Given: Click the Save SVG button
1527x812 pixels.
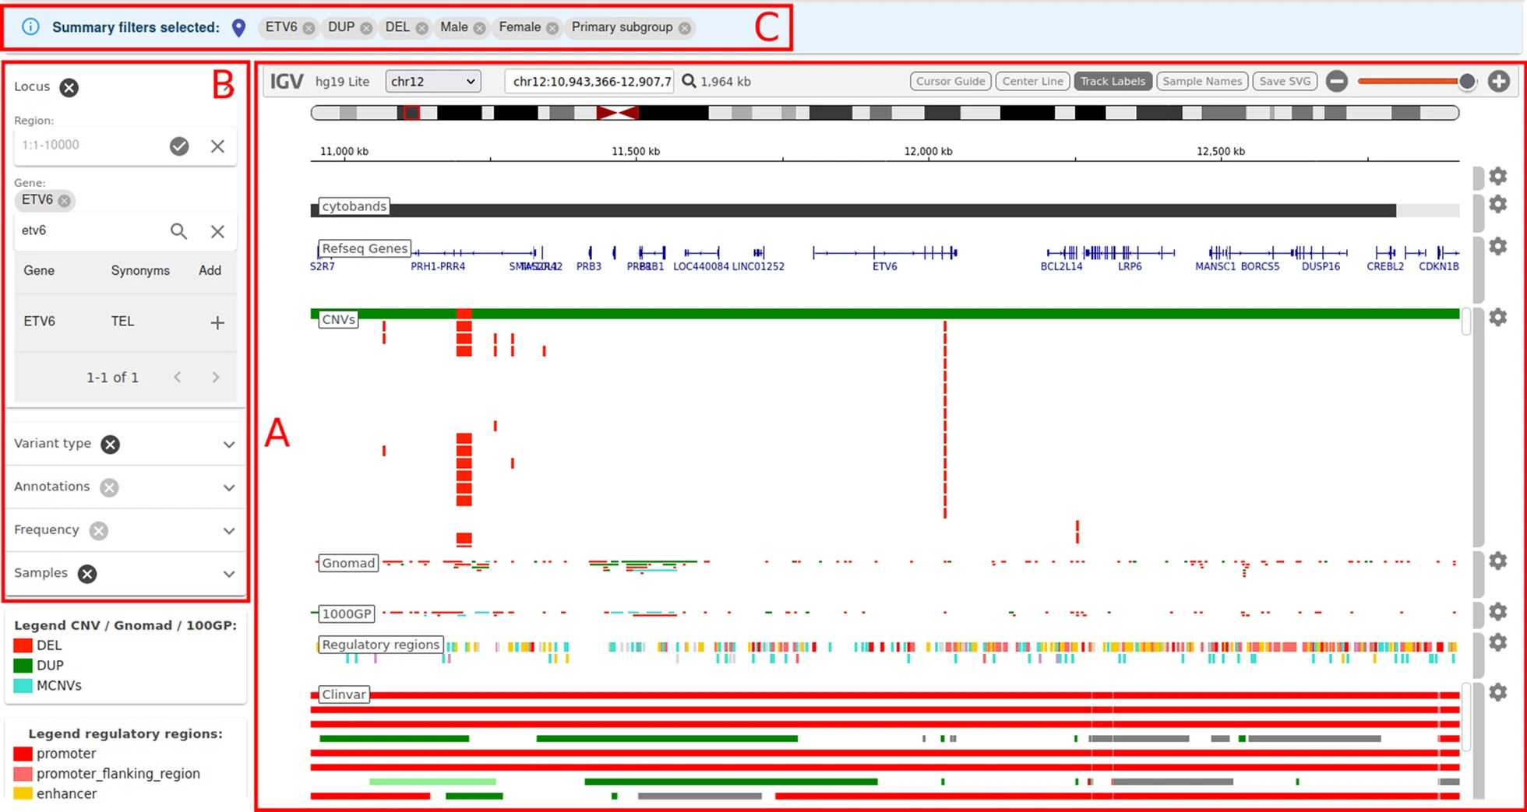Looking at the screenshot, I should [x=1285, y=81].
